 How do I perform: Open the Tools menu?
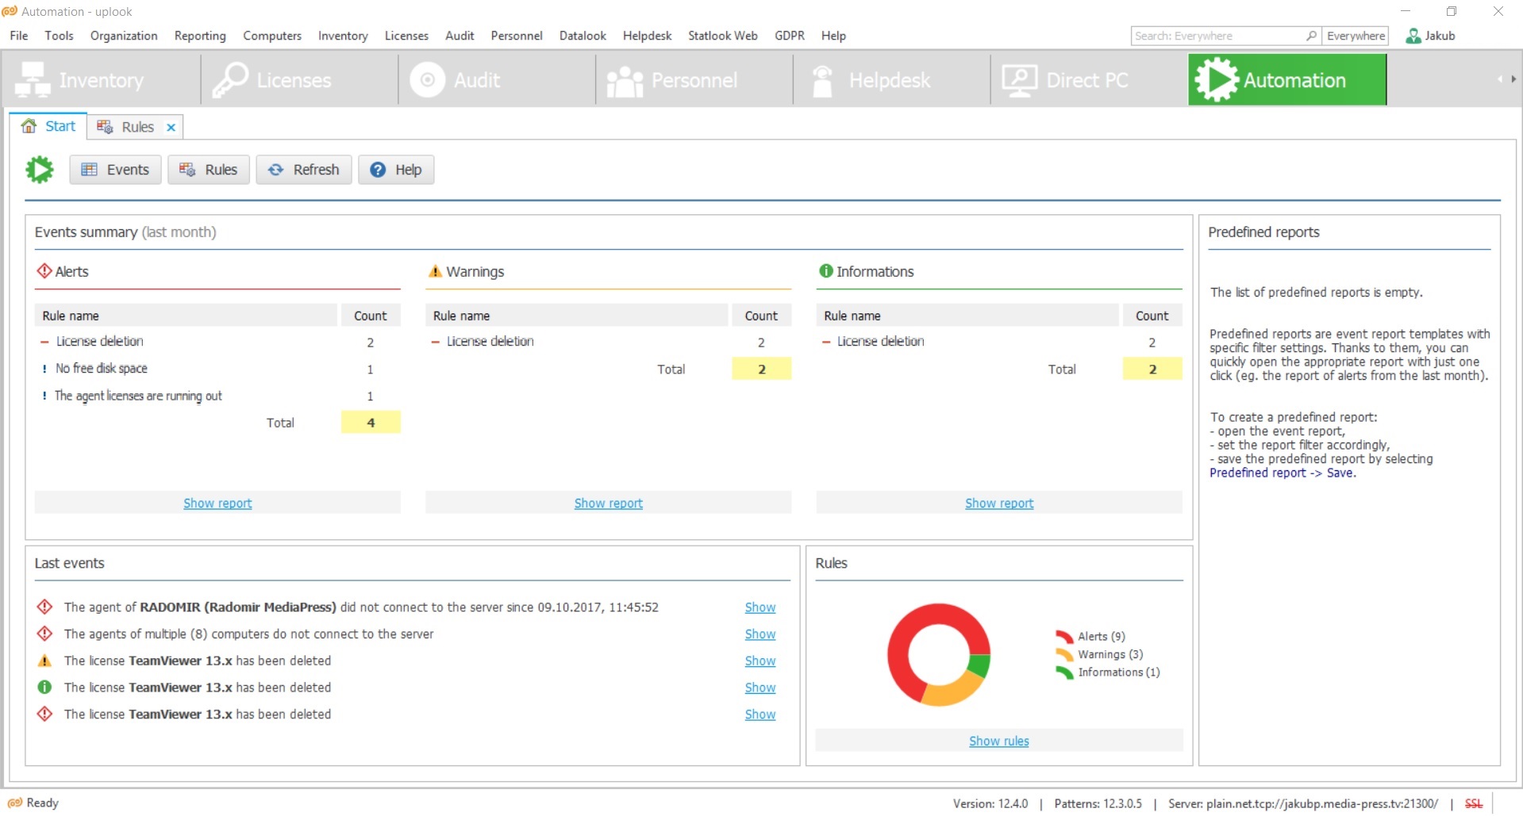[60, 36]
